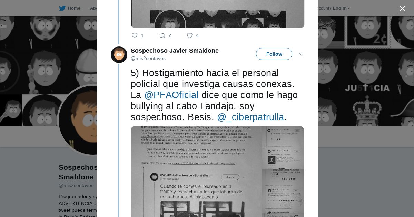Screen dimensions: 414x217
Task: Click the Twitter bird Home icon
Action: coord(62,8)
